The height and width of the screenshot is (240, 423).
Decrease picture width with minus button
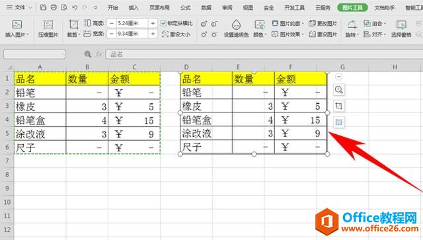click(112, 34)
